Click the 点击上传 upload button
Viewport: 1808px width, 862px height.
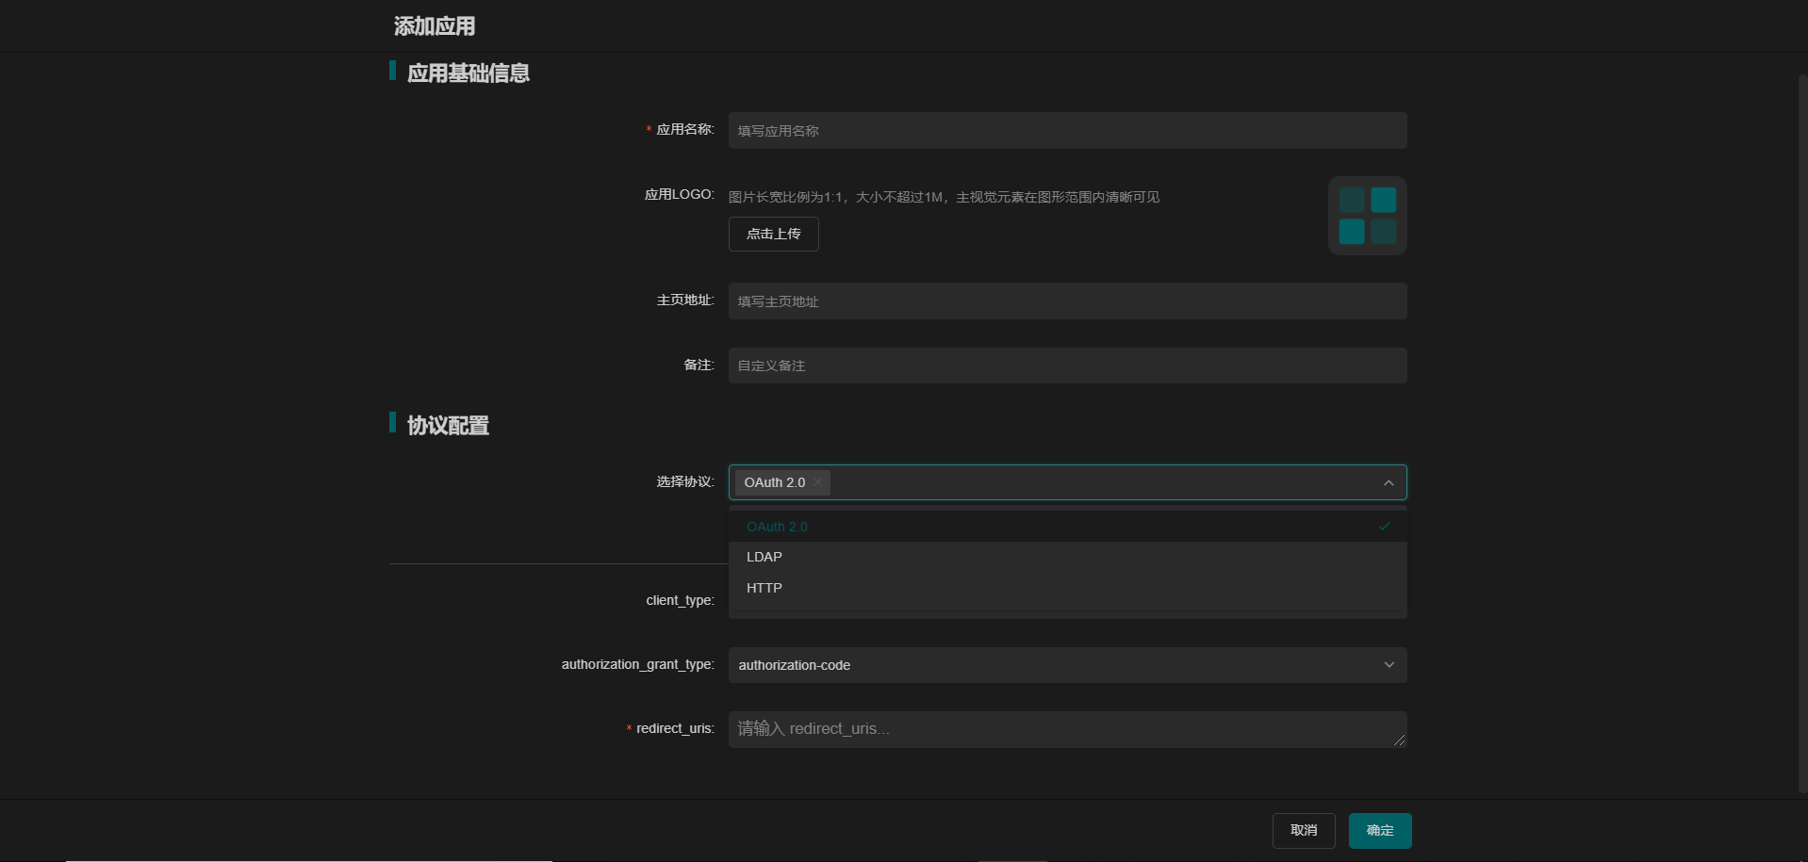tap(773, 234)
